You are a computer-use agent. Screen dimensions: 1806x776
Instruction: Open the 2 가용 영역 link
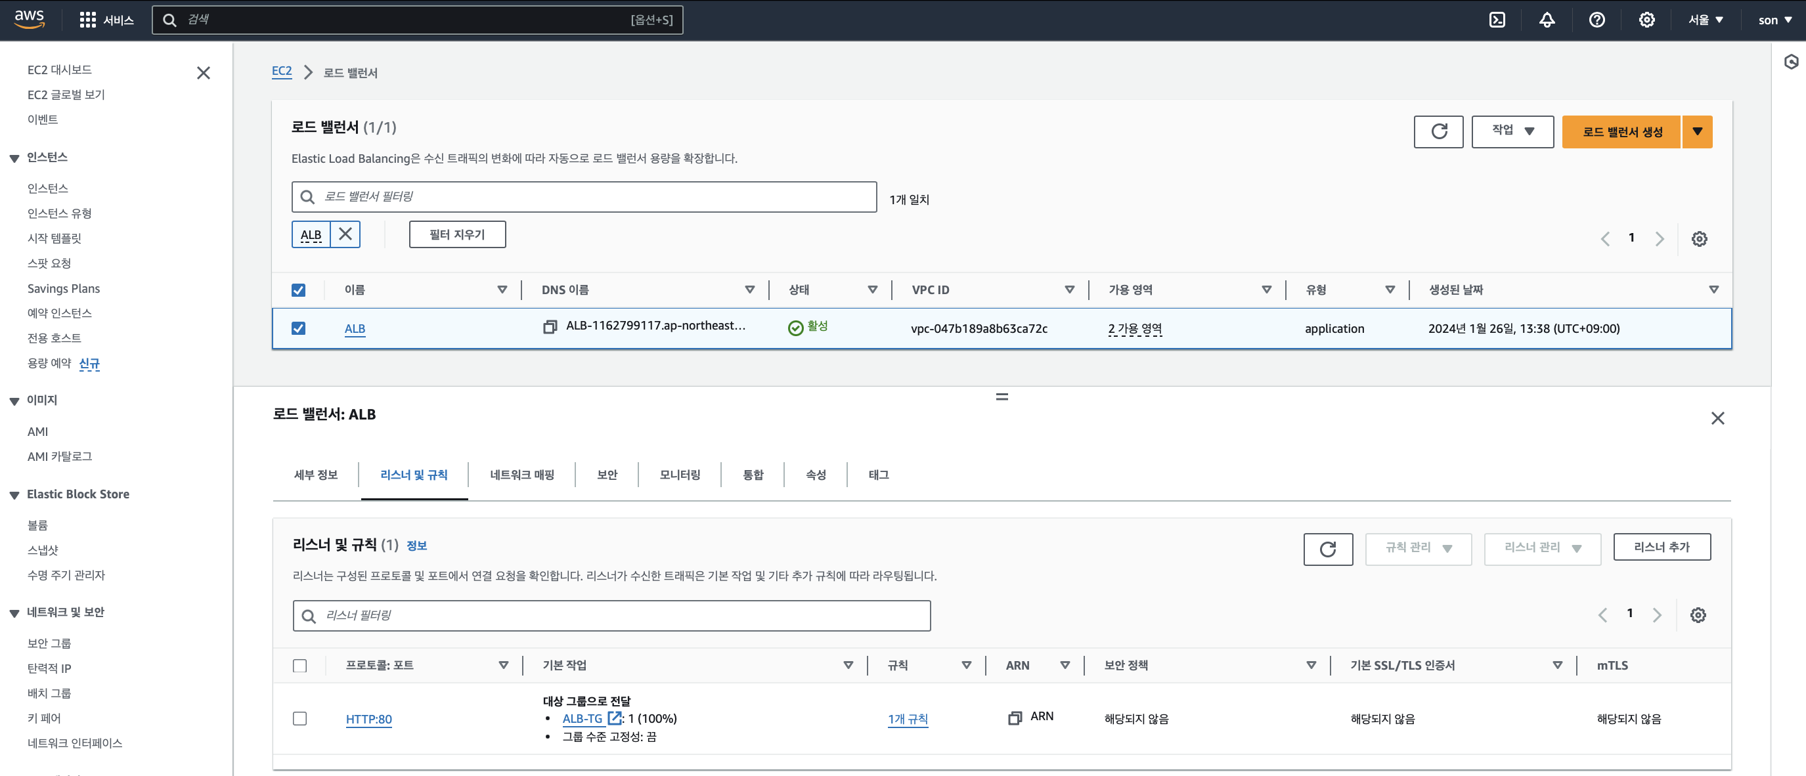click(1134, 329)
